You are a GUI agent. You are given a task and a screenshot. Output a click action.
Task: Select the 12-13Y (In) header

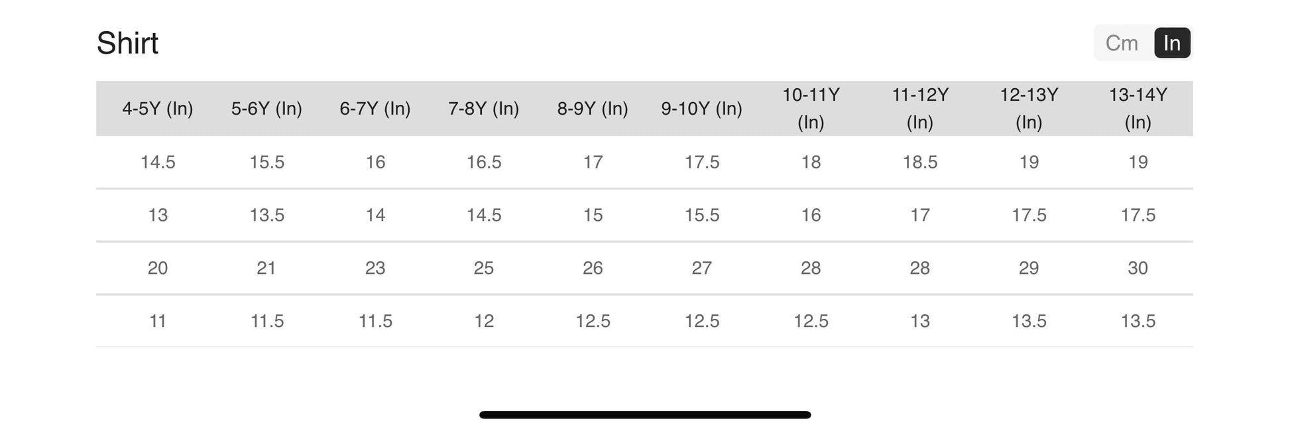pyautogui.click(x=1029, y=108)
